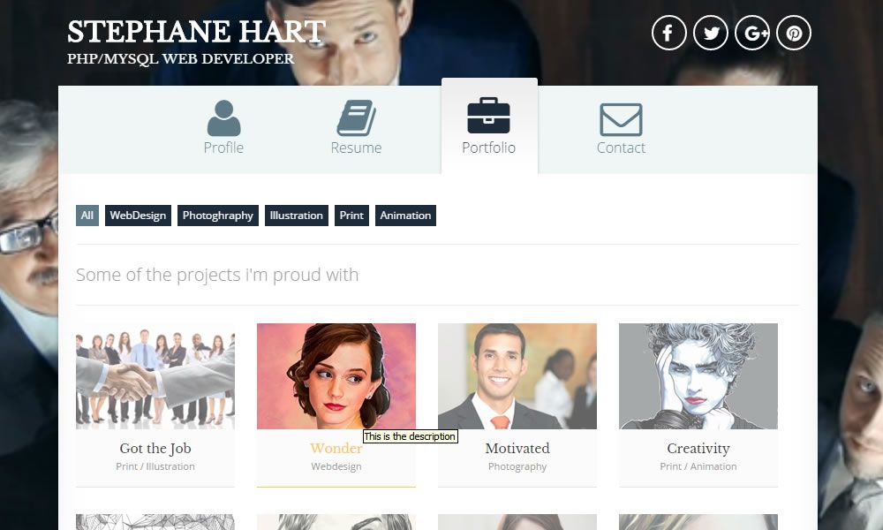Click the Print / Illustration category text

(155, 466)
